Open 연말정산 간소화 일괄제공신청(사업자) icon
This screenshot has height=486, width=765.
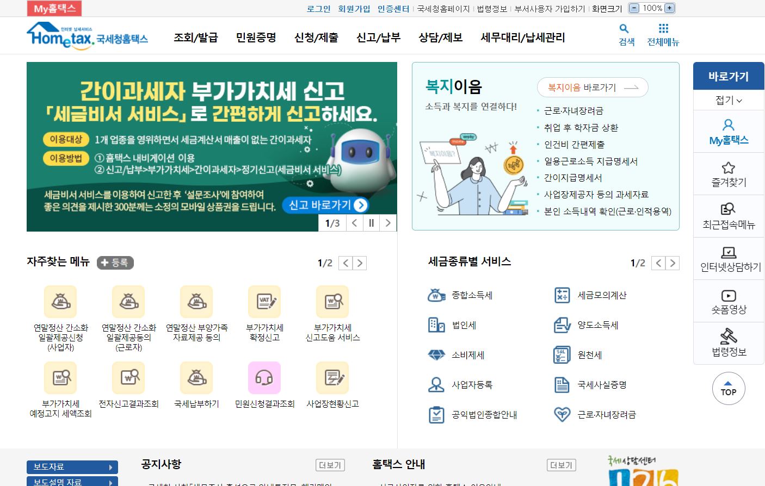pos(60,302)
